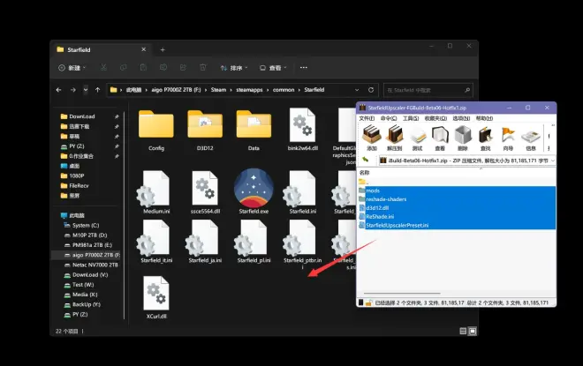Image resolution: width=583 pixels, height=366 pixels.
Task: Click the Starfield search box
Action: (428, 90)
